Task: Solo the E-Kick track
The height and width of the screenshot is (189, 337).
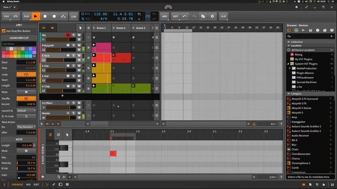Action: [x=74, y=56]
